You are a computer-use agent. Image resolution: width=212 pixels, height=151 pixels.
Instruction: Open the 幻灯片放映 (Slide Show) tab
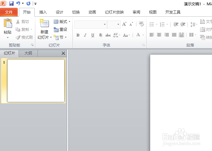point(114,12)
